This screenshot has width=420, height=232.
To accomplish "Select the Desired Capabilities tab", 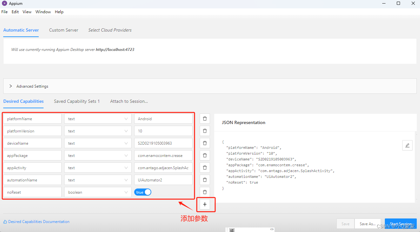I will tap(24, 101).
